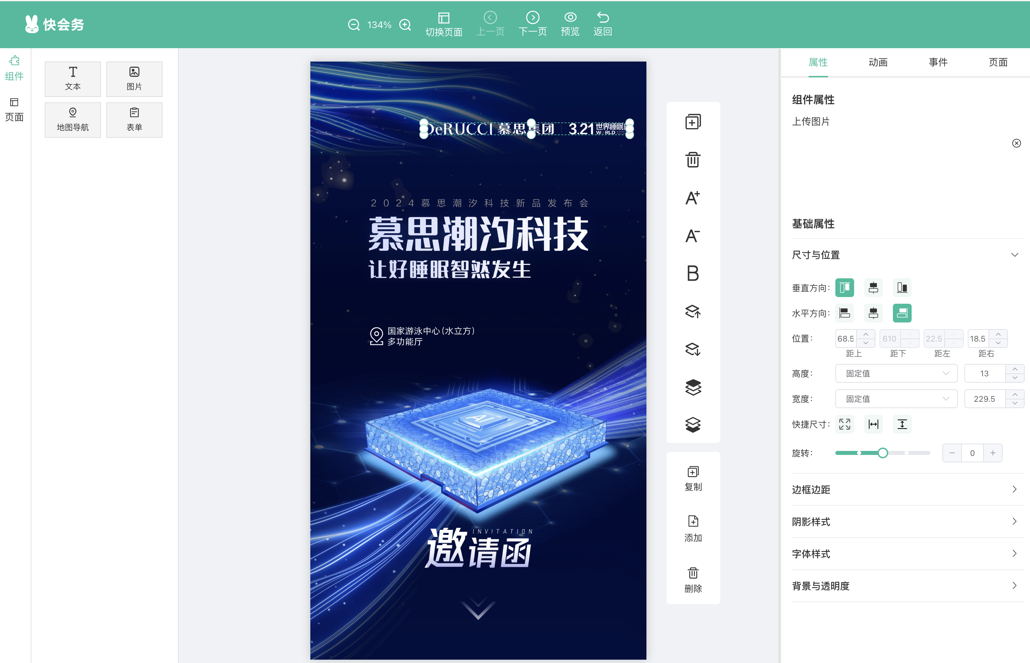This screenshot has width=1030, height=663.
Task: Click the 快会务 rabbit logo
Action: (54, 24)
